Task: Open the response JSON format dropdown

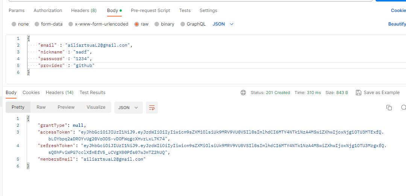Action: click(129, 108)
